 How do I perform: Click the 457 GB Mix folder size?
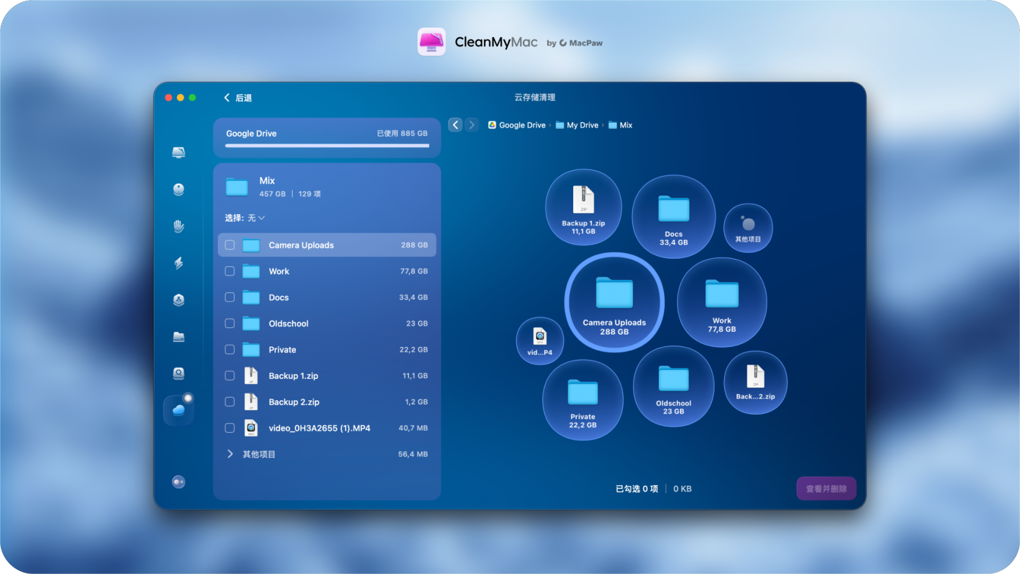pyautogui.click(x=272, y=194)
